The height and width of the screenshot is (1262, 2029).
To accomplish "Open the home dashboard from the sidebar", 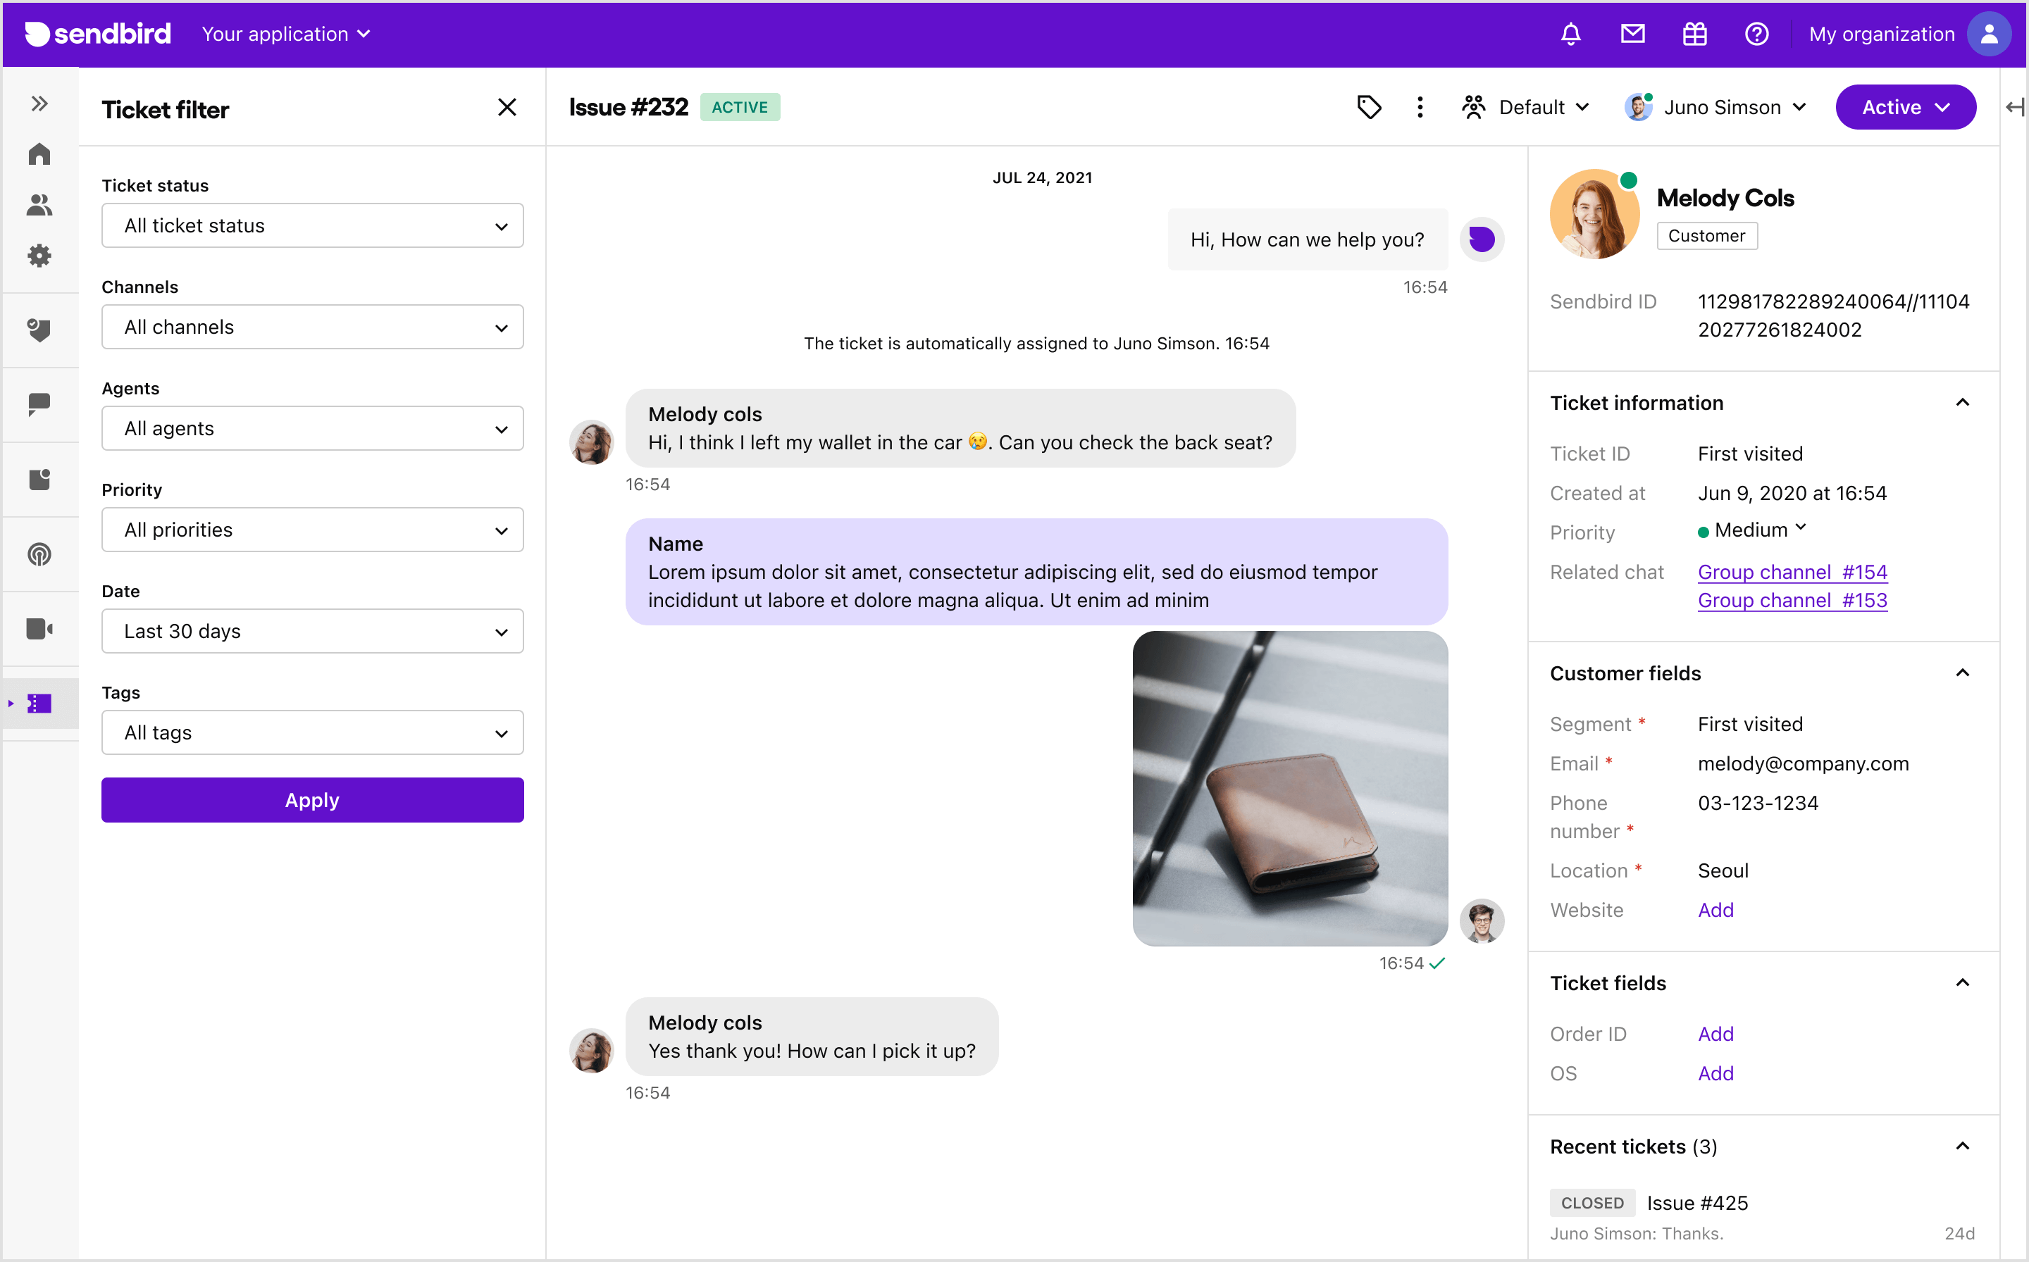I will [39, 154].
